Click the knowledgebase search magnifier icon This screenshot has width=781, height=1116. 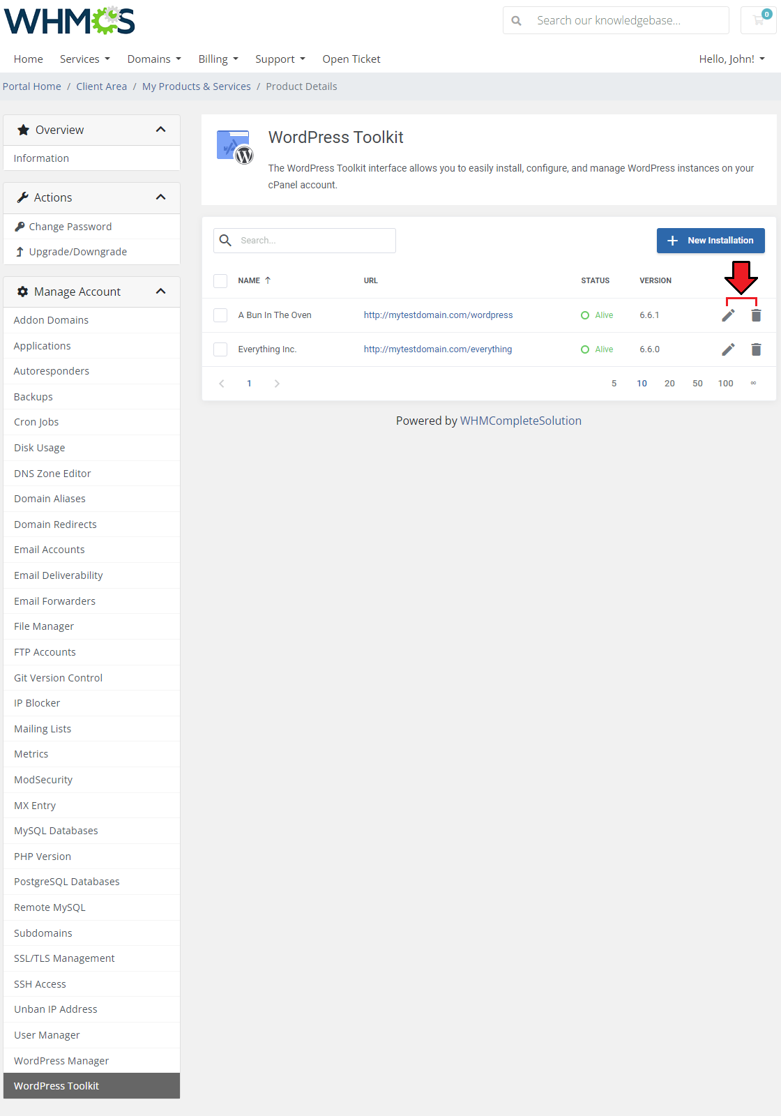517,21
